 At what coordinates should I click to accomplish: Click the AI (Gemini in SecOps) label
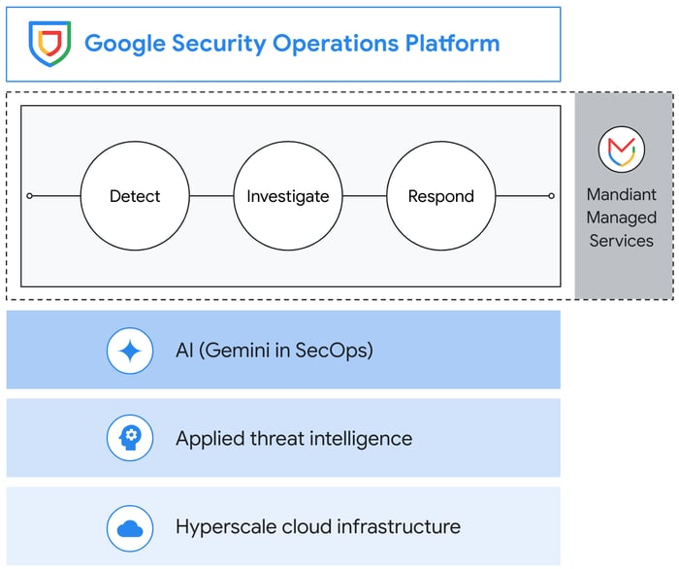[274, 351]
